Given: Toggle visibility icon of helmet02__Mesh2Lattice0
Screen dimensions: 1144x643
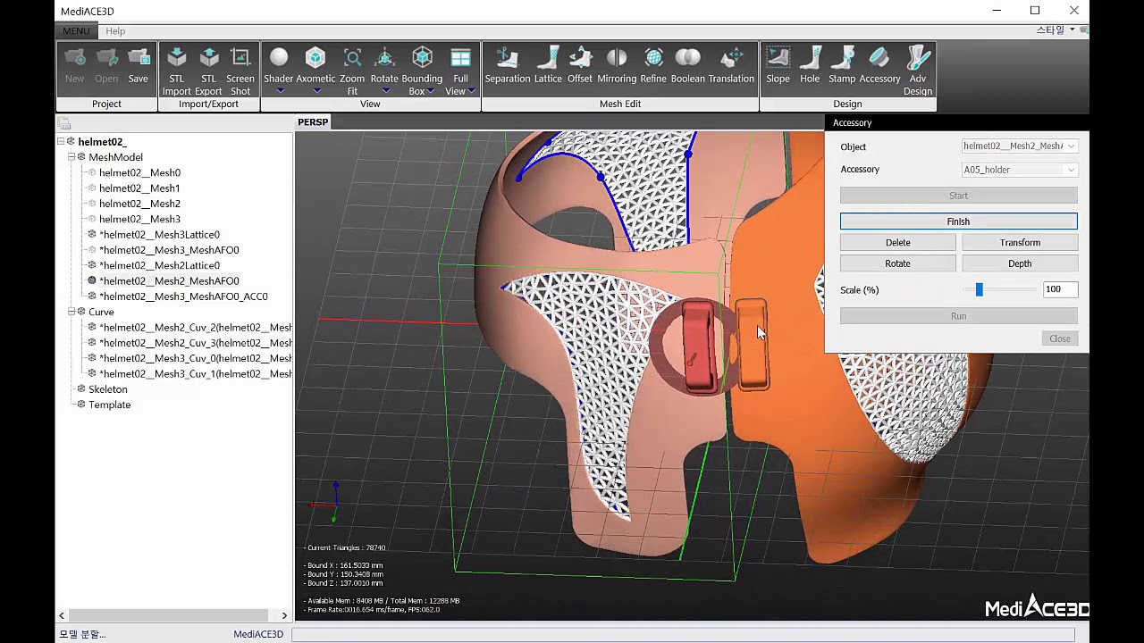Looking at the screenshot, I should point(92,265).
